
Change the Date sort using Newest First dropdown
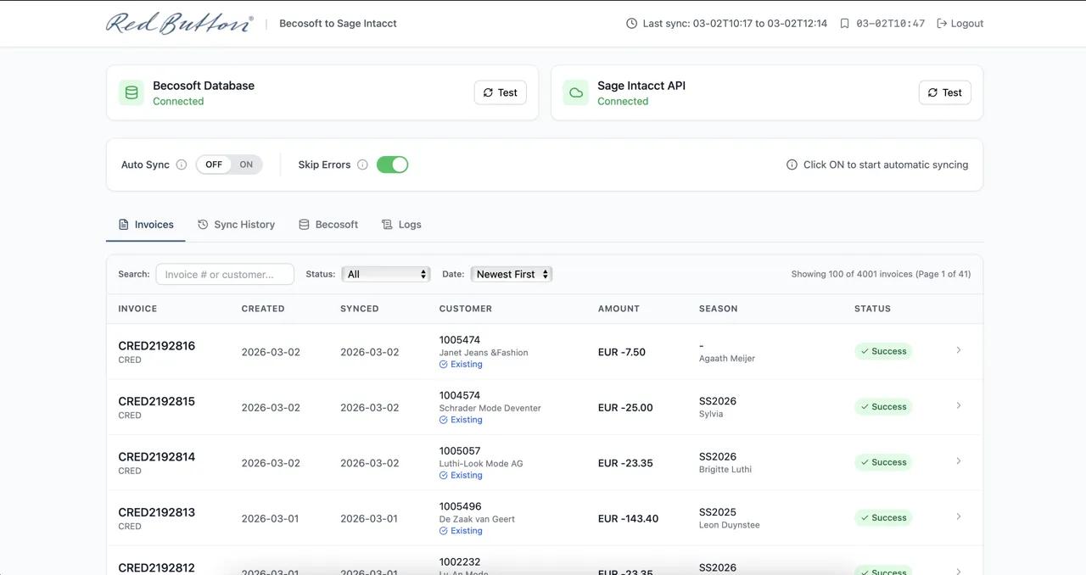point(512,274)
